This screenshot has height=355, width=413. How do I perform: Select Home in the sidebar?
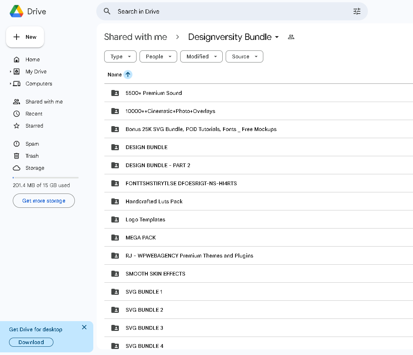coord(32,59)
